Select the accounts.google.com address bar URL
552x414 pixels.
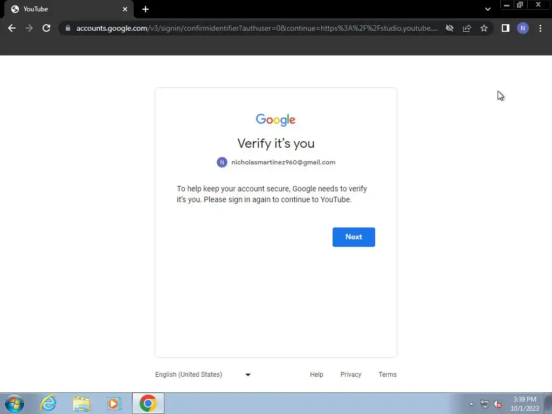coord(257,28)
